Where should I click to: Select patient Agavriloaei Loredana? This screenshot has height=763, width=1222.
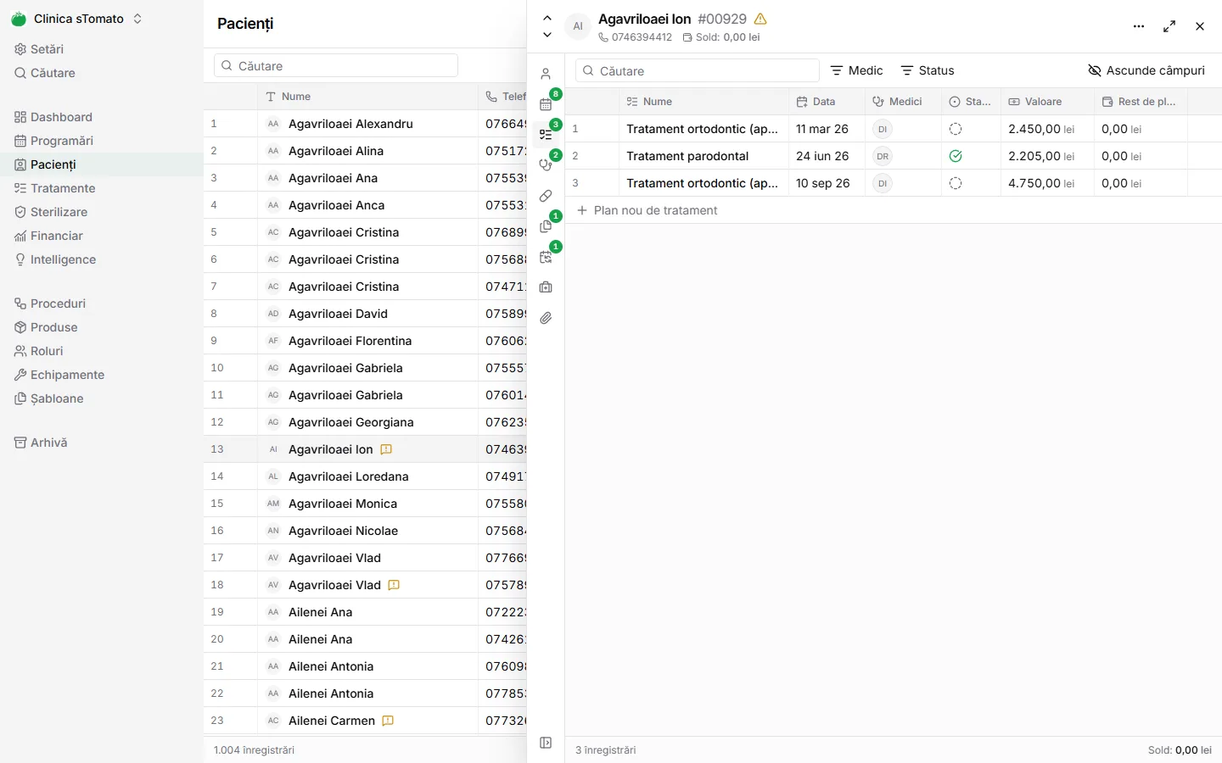(349, 476)
